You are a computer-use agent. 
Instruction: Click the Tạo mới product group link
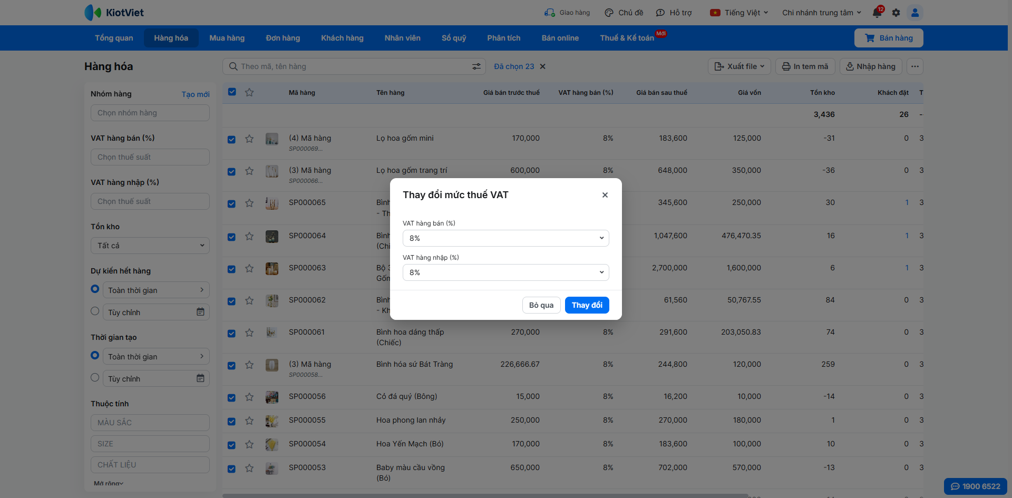coord(196,94)
